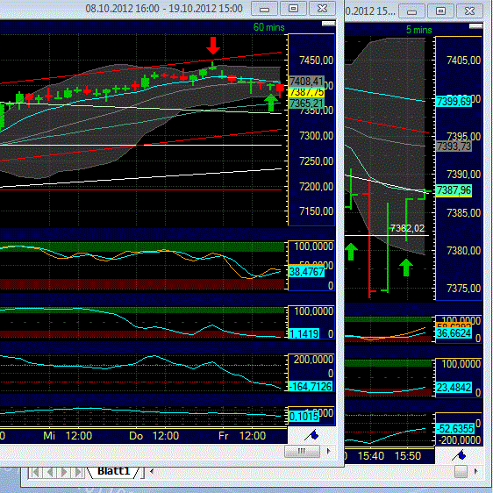The height and width of the screenshot is (493, 493).
Task: Go to first sheet with tab navigation arrow
Action: pos(35,472)
